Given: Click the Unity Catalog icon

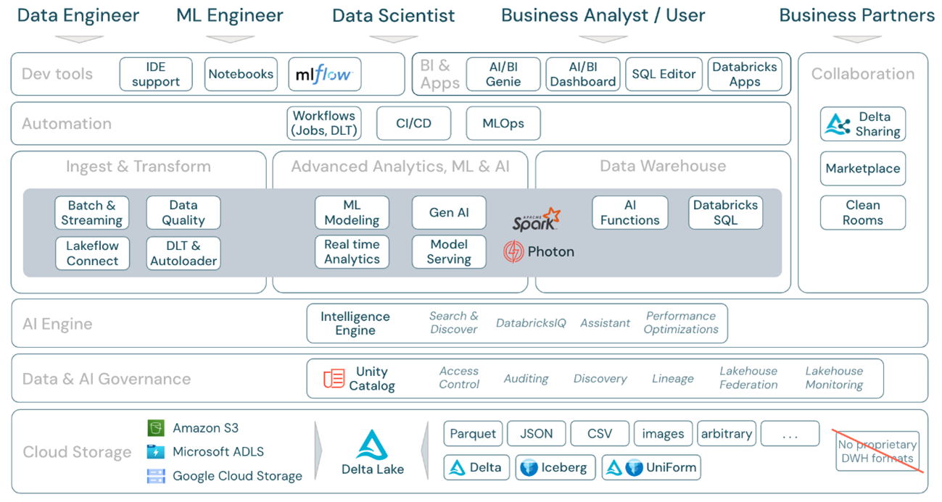Looking at the screenshot, I should [334, 378].
